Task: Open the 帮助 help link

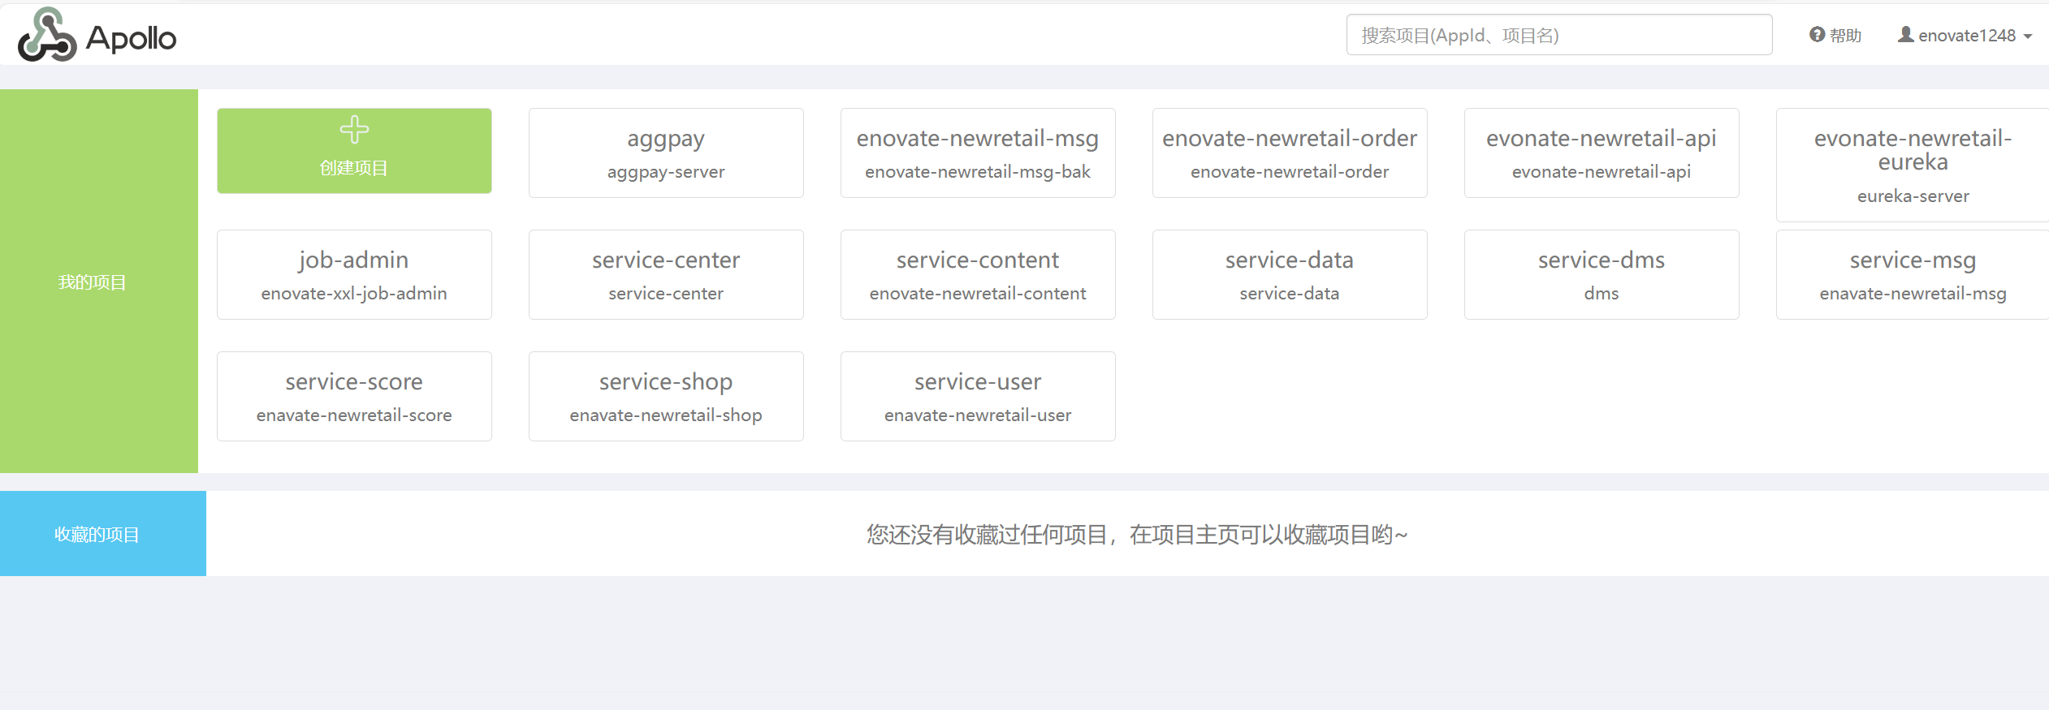Action: 1835,35
